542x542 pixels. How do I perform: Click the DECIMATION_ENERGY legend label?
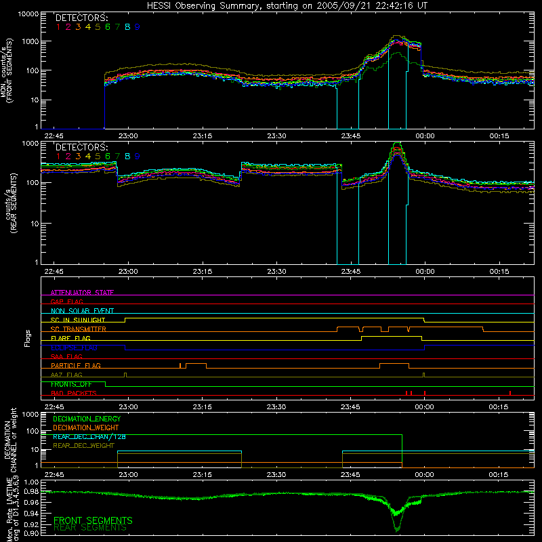click(87, 419)
